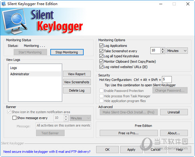Click the disabled Start Monitoring button
The width and height of the screenshot is (195, 157).
click(30, 52)
